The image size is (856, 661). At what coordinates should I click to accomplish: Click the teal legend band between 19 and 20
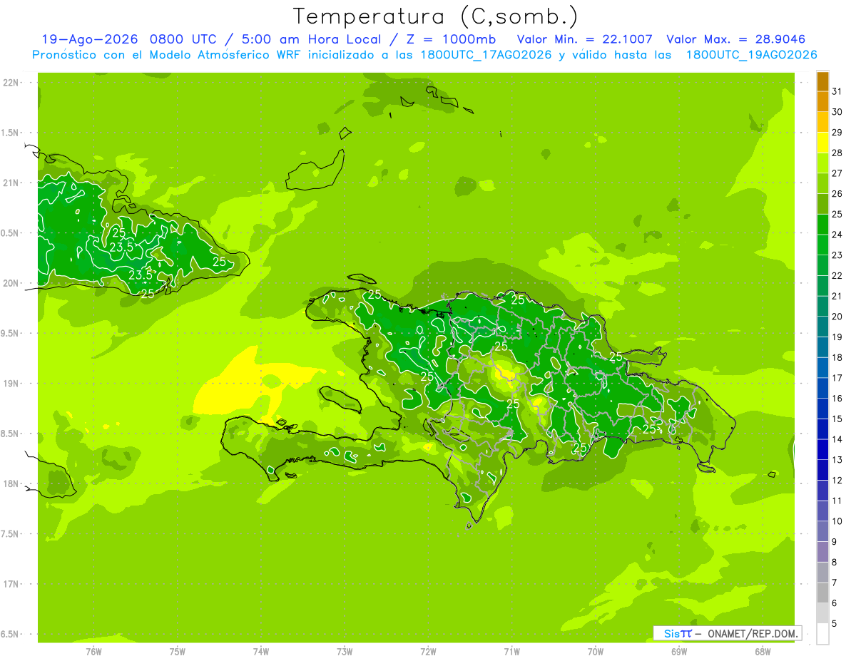click(822, 327)
